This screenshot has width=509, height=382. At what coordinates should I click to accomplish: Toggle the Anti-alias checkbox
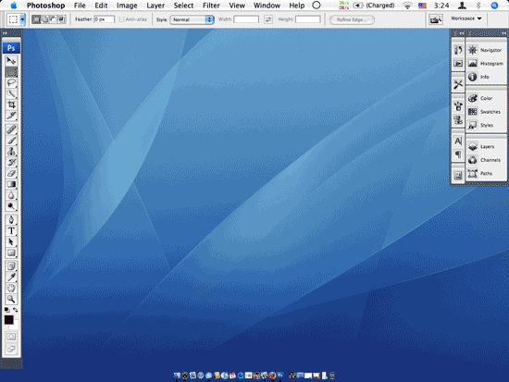click(x=122, y=19)
